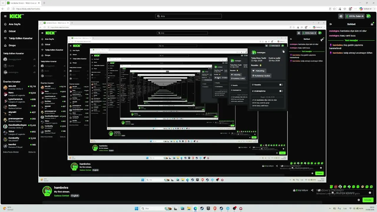Click the 2 kişi izliyor viewer count

tap(300, 190)
